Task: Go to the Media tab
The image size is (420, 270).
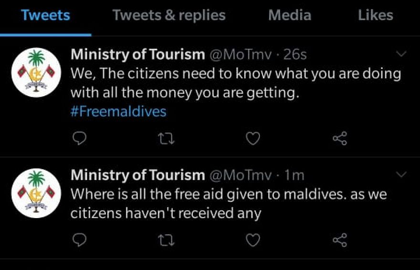Action: click(290, 16)
